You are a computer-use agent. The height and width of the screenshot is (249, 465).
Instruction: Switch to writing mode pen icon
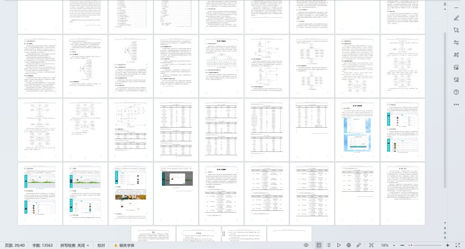pos(359,245)
